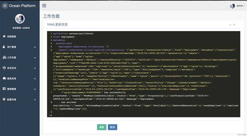Click the 工作负载 page heading
Viewport: 247px width, 136px height.
click(51, 16)
